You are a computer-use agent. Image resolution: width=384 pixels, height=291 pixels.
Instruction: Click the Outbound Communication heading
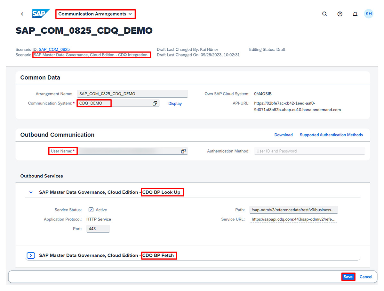tap(57, 135)
